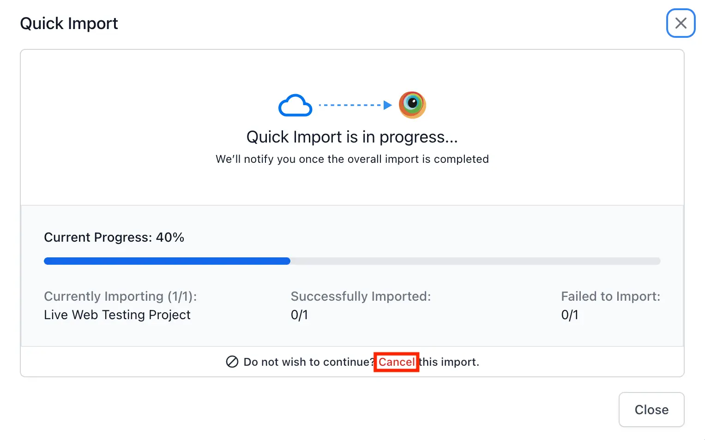Click the blue cloud source icon
This screenshot has width=705, height=440.
point(295,106)
